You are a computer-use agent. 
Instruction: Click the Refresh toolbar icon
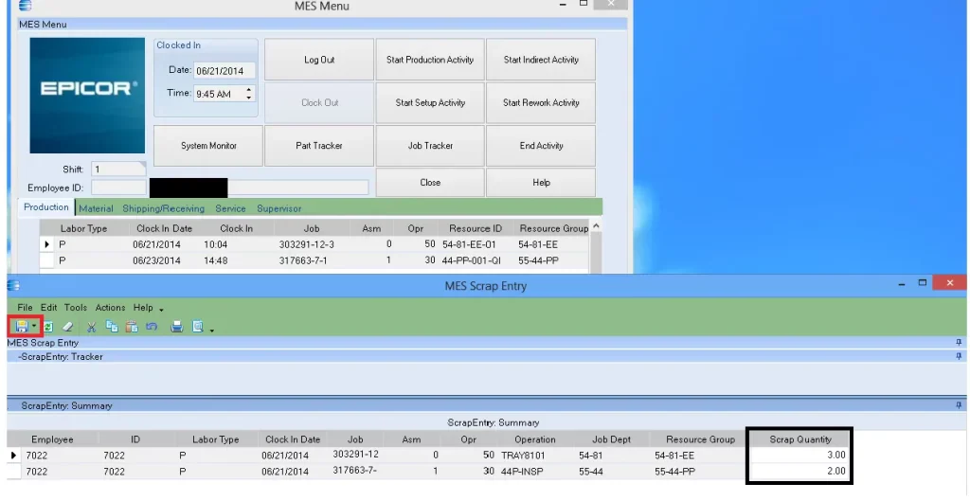pyautogui.click(x=48, y=327)
